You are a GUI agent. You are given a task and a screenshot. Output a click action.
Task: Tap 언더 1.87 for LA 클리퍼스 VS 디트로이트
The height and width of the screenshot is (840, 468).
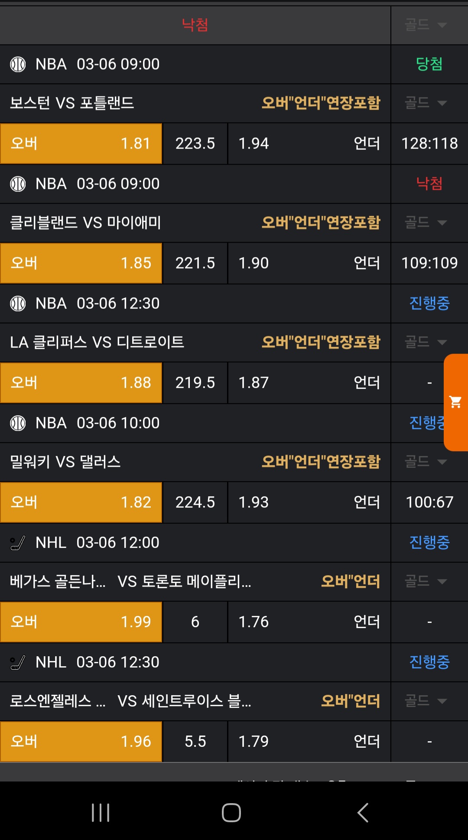pyautogui.click(x=309, y=383)
